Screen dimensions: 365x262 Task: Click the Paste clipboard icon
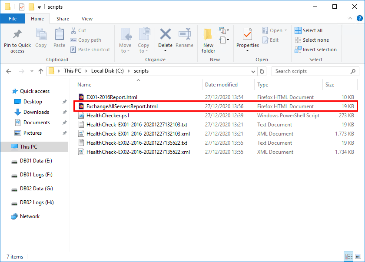(x=60, y=34)
